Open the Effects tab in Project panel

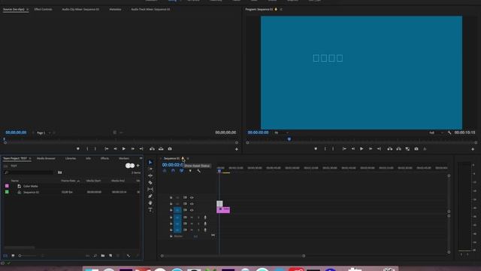[x=105, y=159]
